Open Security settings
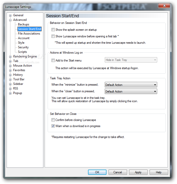This screenshot has height=184, width=177. [23, 47]
